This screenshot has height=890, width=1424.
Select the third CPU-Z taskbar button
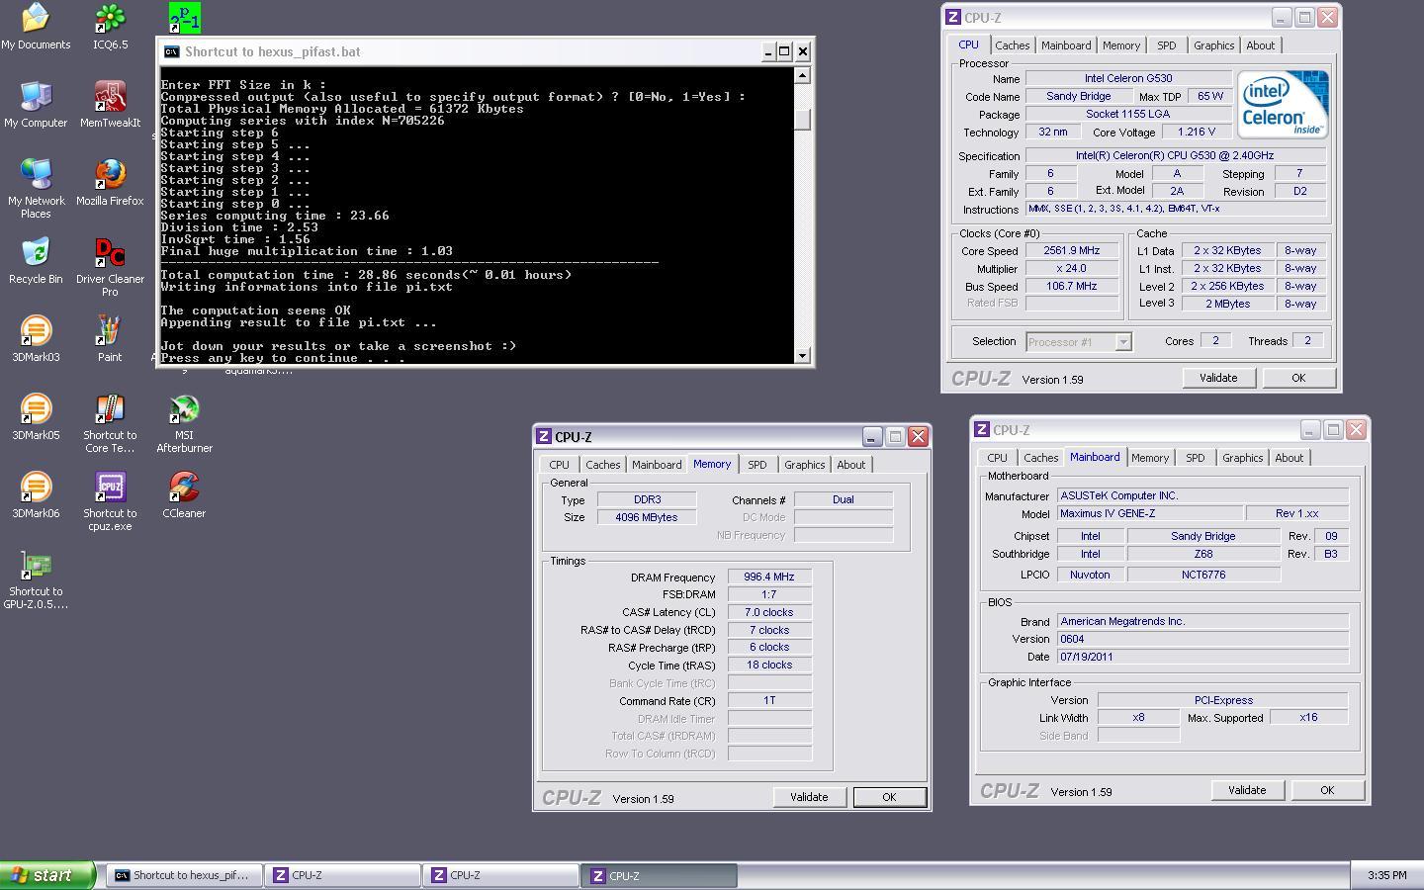click(x=660, y=875)
